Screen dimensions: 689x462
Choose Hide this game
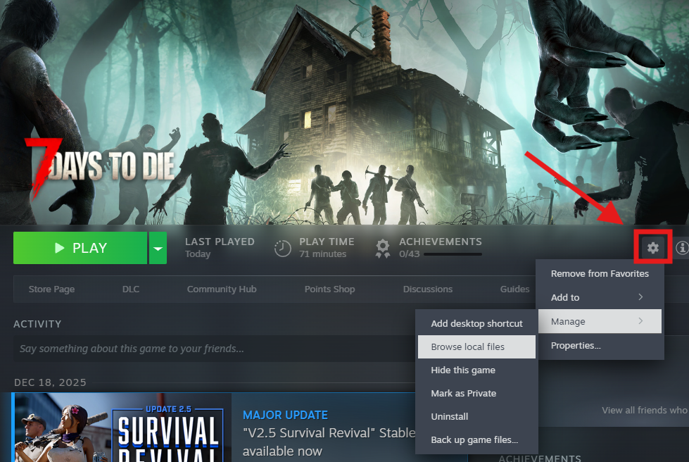point(476,370)
